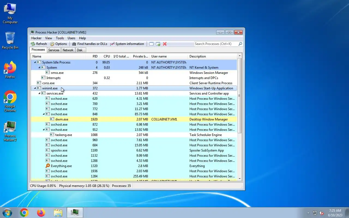Switch to the Network tab
Image resolution: width=349 pixels, height=218 pixels.
pos(68,50)
